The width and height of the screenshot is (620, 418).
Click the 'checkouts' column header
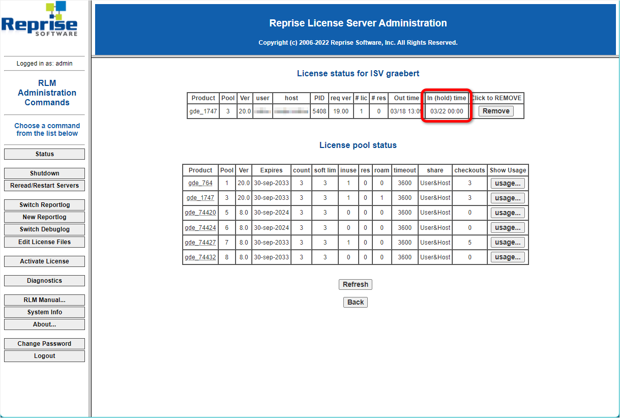coord(469,170)
